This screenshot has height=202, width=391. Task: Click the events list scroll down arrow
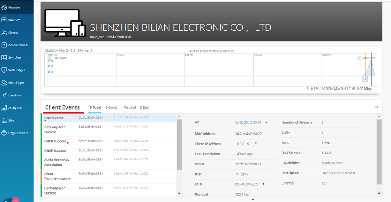pyautogui.click(x=179, y=193)
